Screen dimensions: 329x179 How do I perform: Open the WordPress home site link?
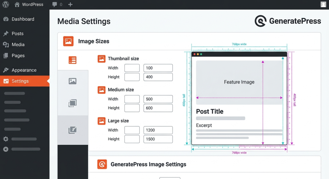pos(29,4)
